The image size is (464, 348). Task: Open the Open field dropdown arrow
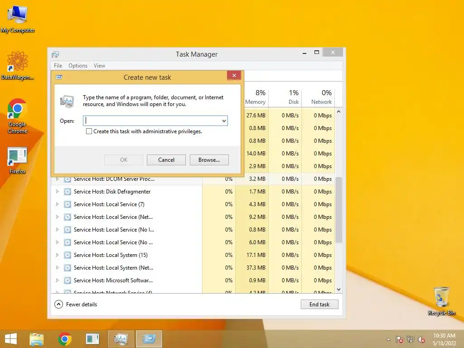click(x=224, y=121)
